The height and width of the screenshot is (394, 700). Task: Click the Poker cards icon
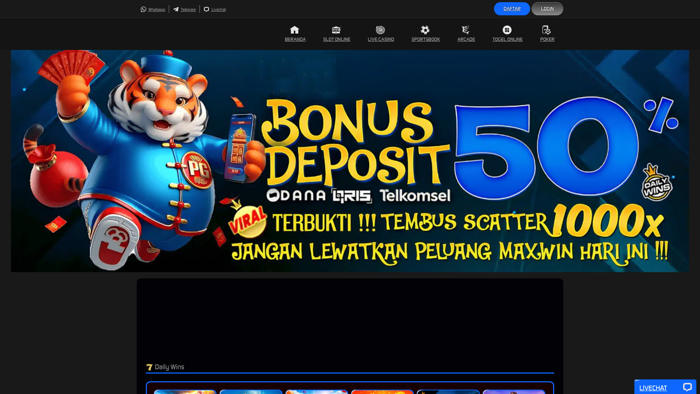(x=547, y=30)
